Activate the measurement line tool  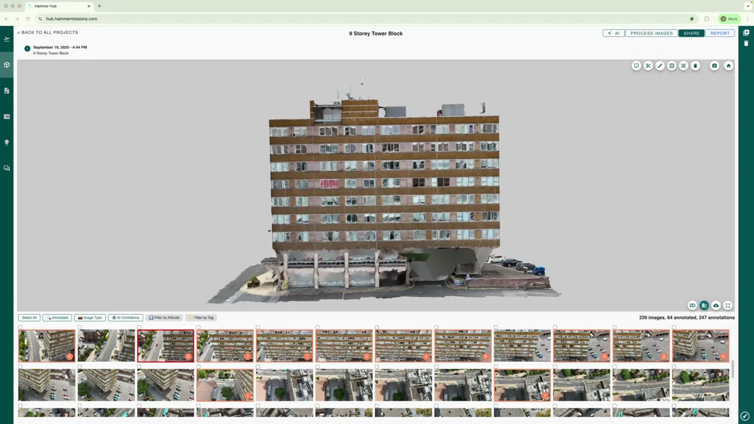[660, 65]
